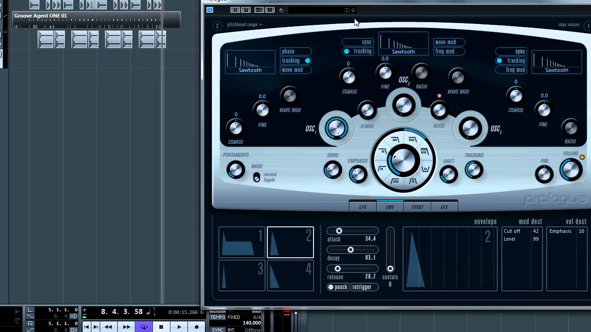Go to the left locator L
Screen dimensions: 591x332
pos(30,310)
